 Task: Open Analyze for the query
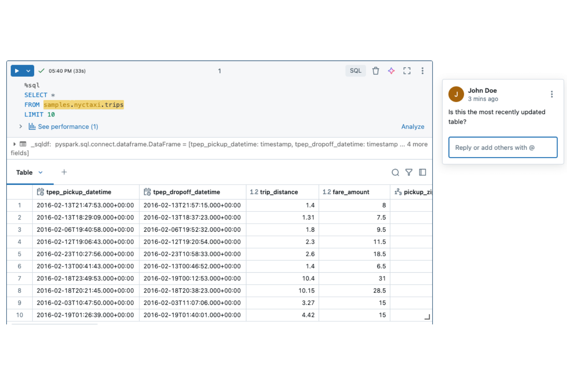(x=413, y=126)
